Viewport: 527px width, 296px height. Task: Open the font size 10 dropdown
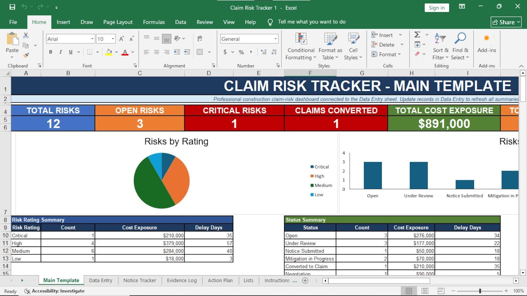pos(113,39)
